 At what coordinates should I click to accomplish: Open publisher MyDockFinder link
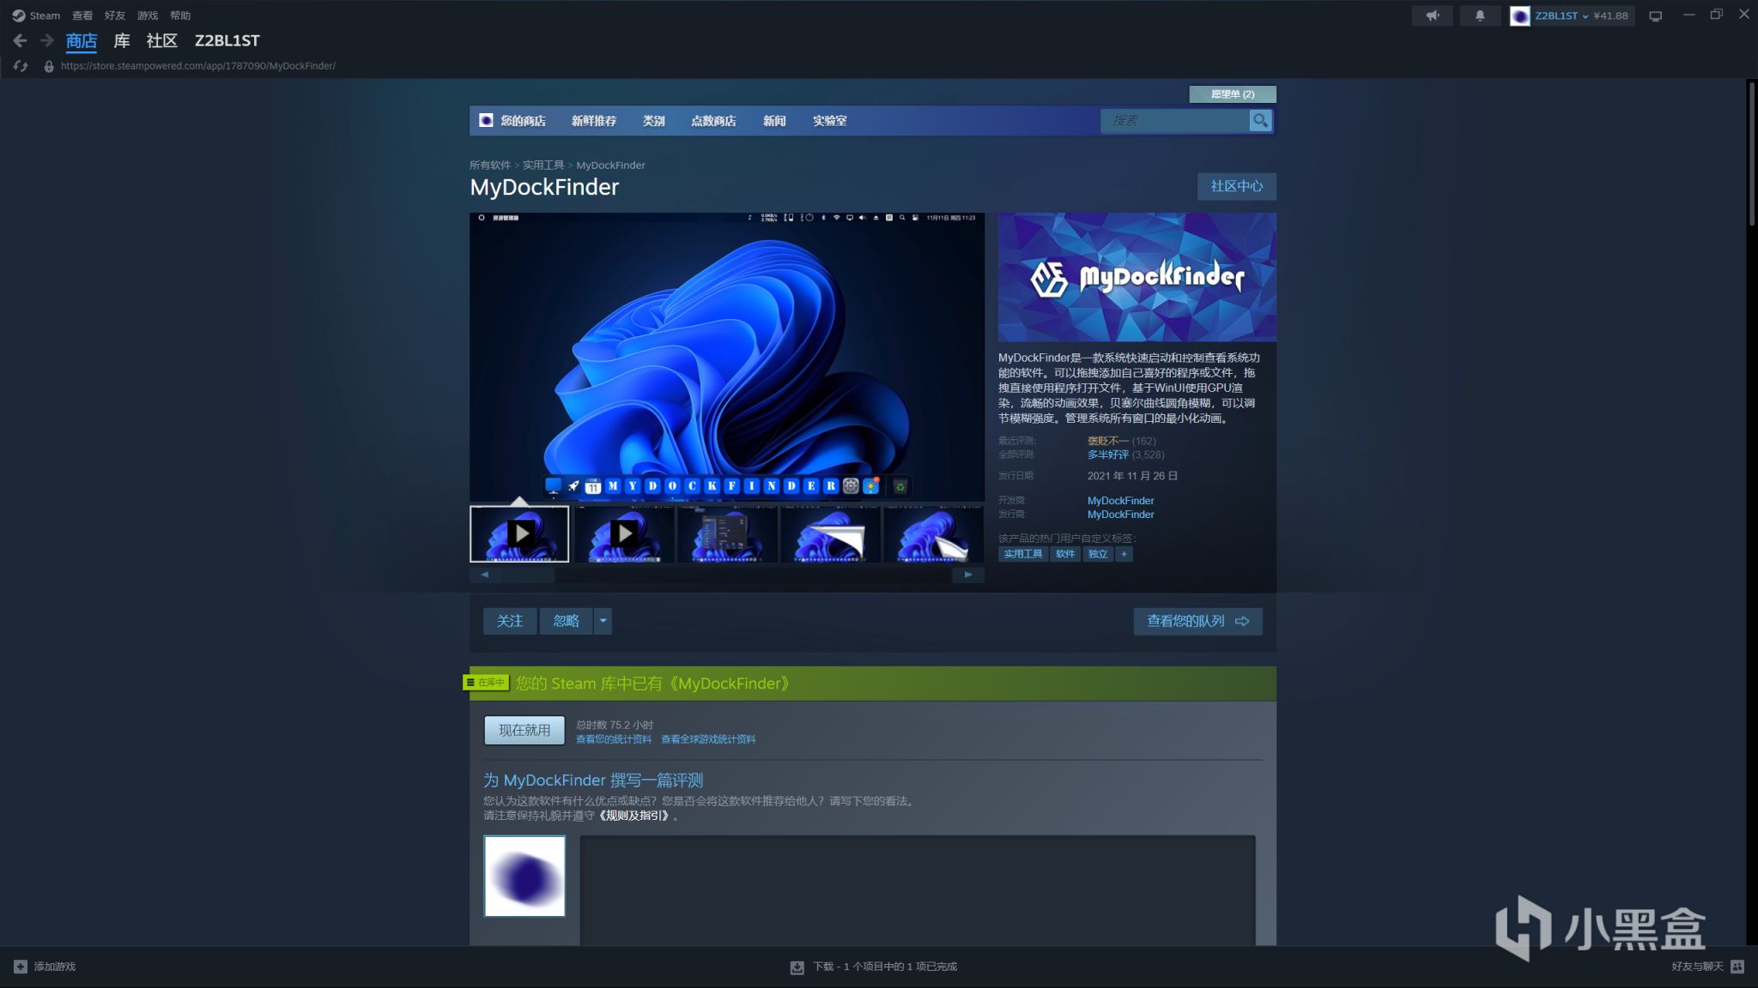(1120, 515)
